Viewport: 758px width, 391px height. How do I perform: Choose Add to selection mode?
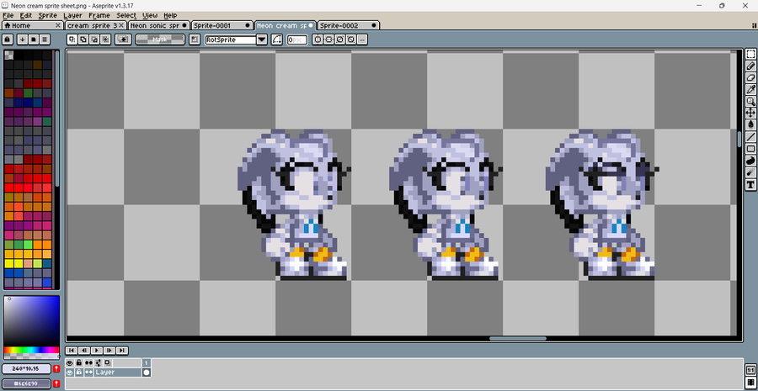(x=83, y=40)
